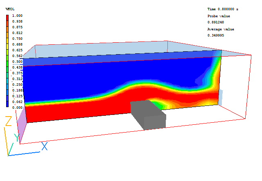Click the 1.000 legend value label
Screen dimensions: 262x181
17,16
